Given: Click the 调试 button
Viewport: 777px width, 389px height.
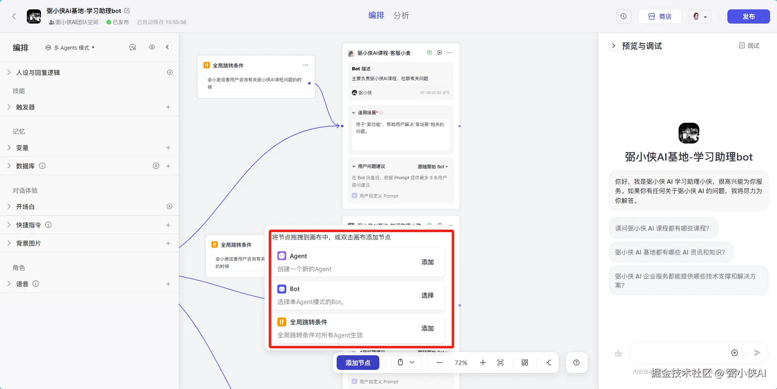Looking at the screenshot, I should 749,46.
